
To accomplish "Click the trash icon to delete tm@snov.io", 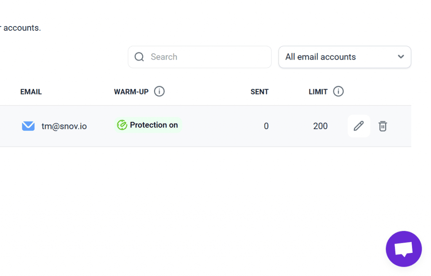I will [x=383, y=126].
